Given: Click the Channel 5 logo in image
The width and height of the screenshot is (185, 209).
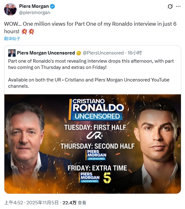Looking at the screenshot, I should pos(107,178).
